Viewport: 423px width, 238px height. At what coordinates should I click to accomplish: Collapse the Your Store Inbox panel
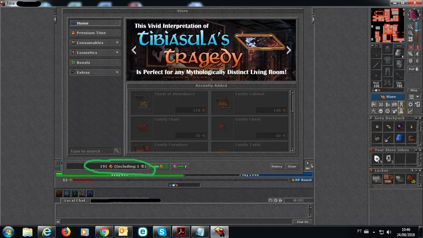point(416,150)
